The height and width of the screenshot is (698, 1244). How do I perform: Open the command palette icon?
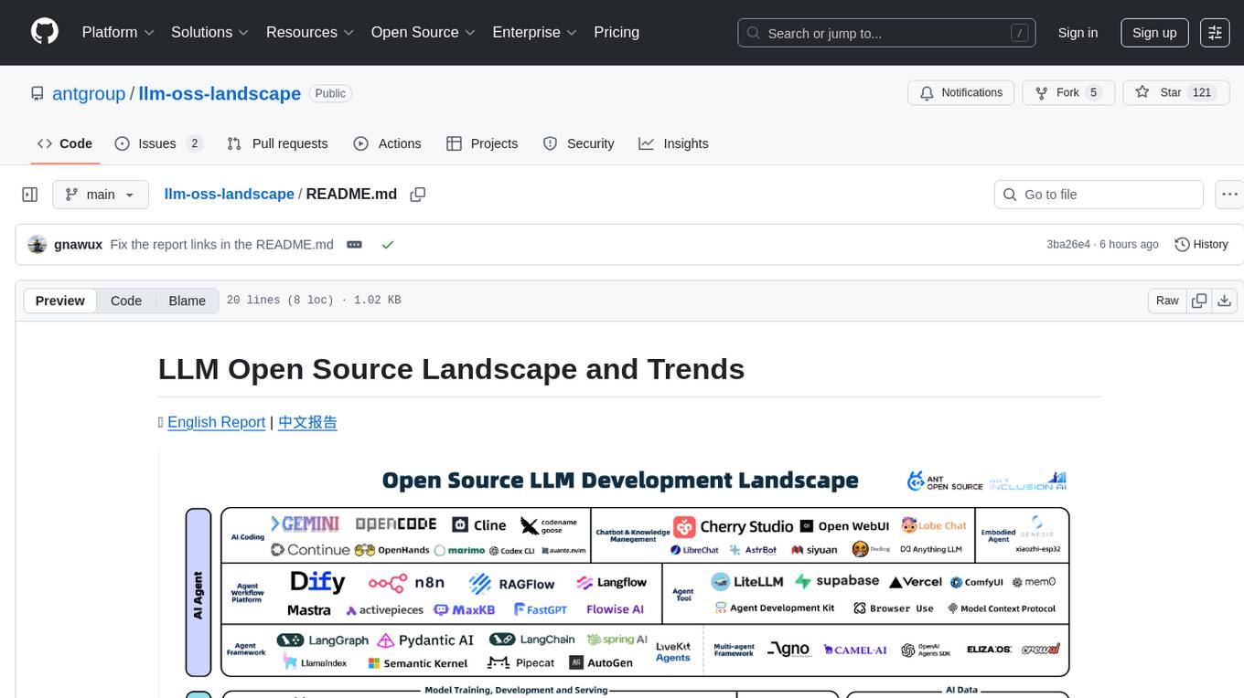click(x=1215, y=32)
